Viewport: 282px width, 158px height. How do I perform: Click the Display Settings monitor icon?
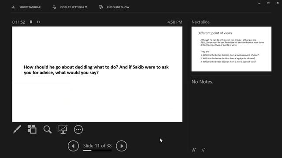(54, 7)
